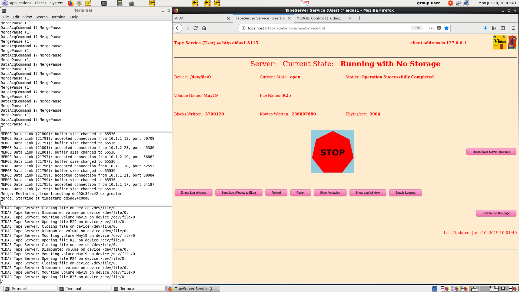
Task: Open the Terminal menu in menu bar
Action: pyautogui.click(x=59, y=17)
